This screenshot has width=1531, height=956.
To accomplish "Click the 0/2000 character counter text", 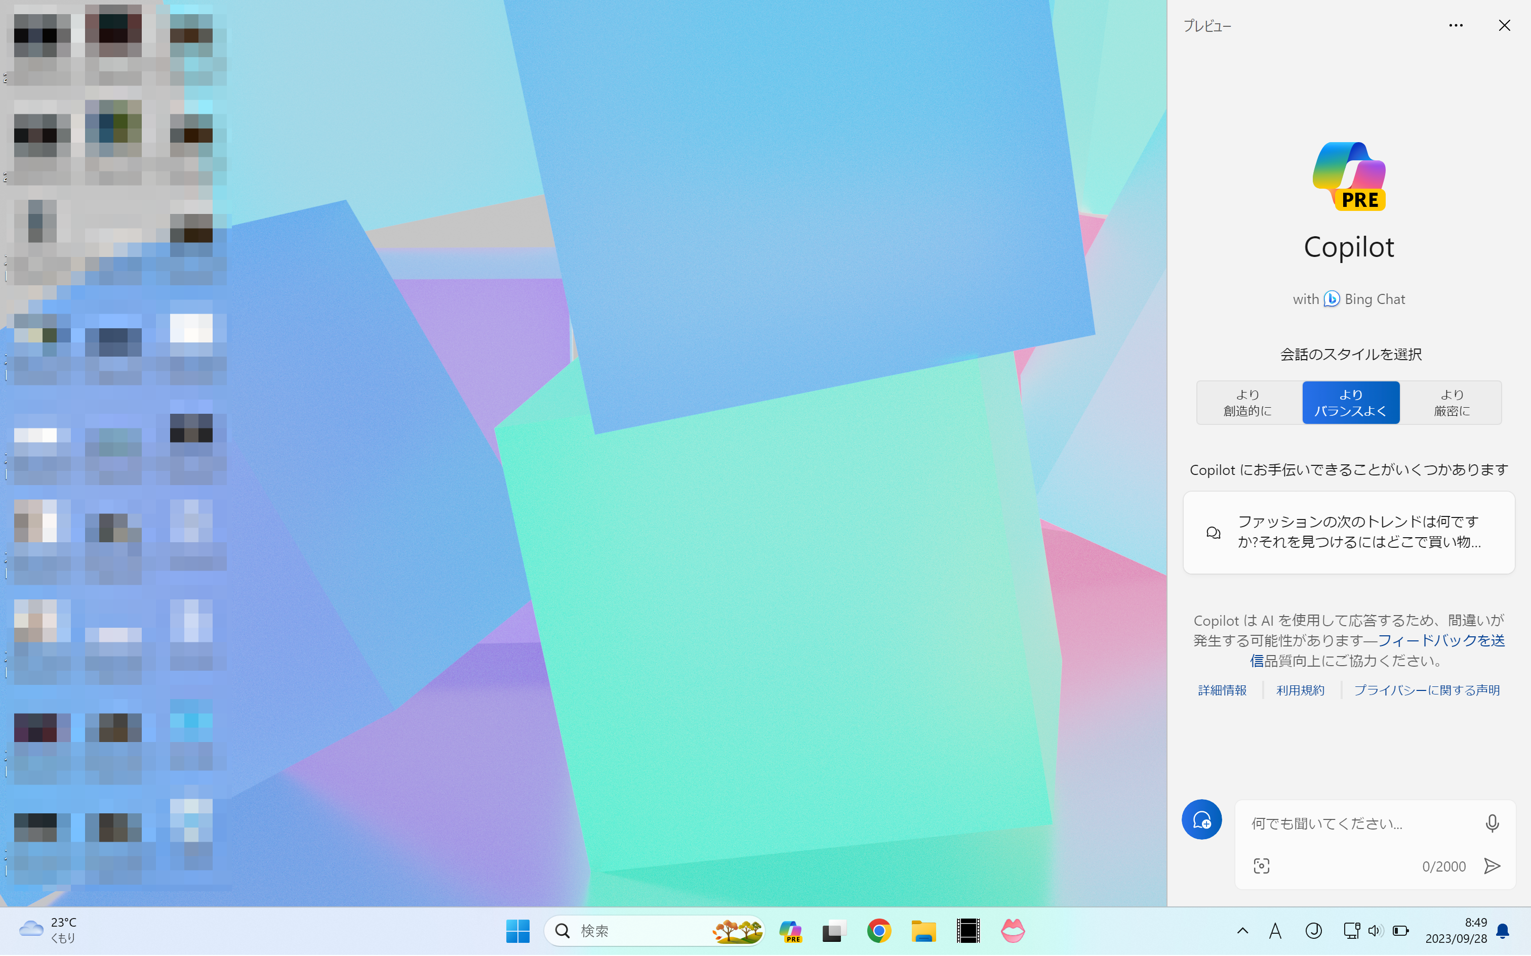I will [1444, 866].
